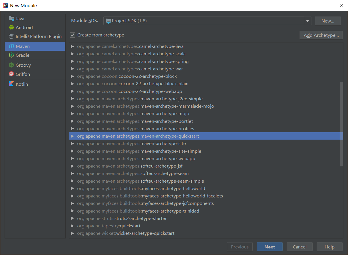Image resolution: width=348 pixels, height=255 pixels.
Task: Click the Cancel button
Action: (x=299, y=247)
